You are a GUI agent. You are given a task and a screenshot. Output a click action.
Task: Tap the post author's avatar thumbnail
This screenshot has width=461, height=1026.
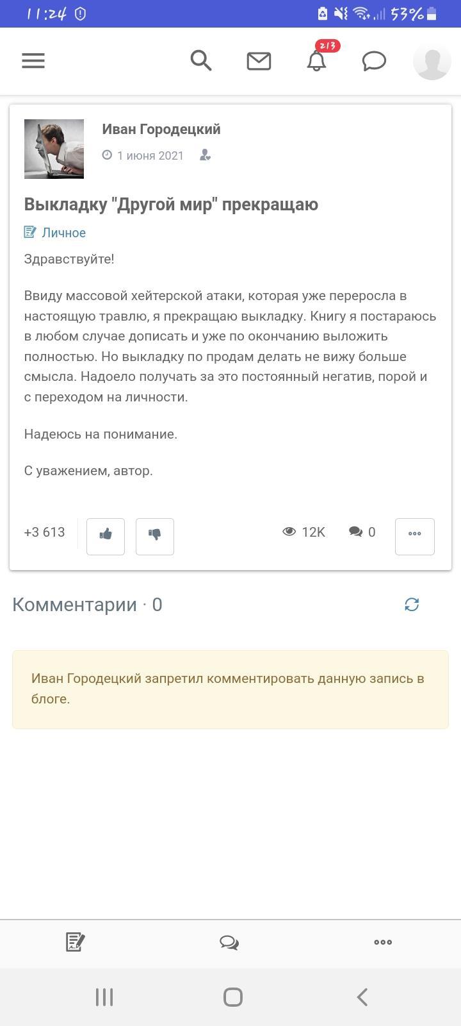pos(54,149)
